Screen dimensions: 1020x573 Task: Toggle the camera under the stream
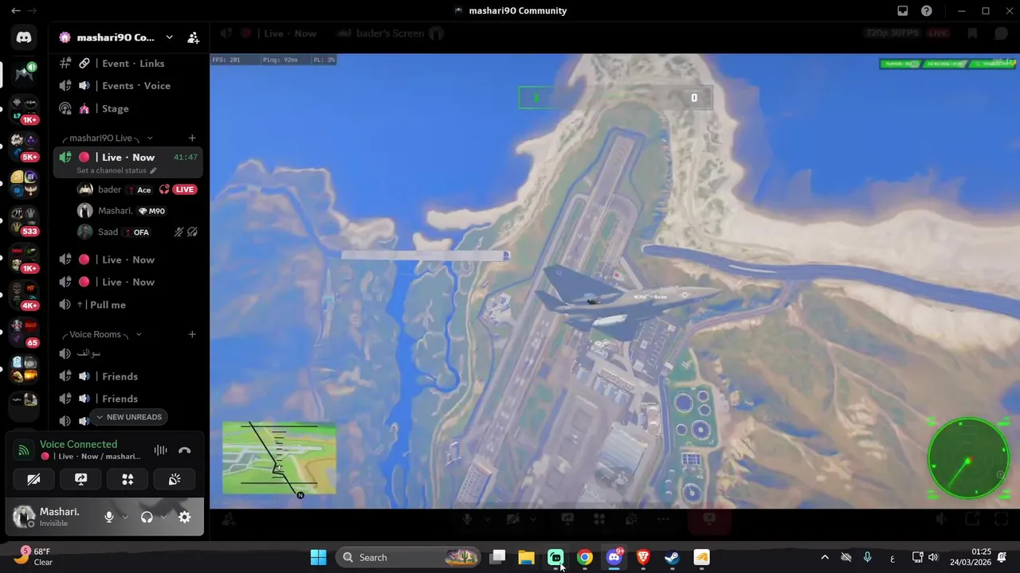click(514, 519)
